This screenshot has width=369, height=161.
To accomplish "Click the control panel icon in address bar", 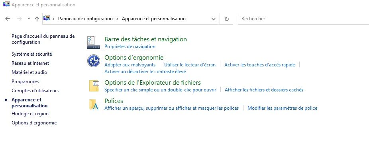I will point(47,18).
